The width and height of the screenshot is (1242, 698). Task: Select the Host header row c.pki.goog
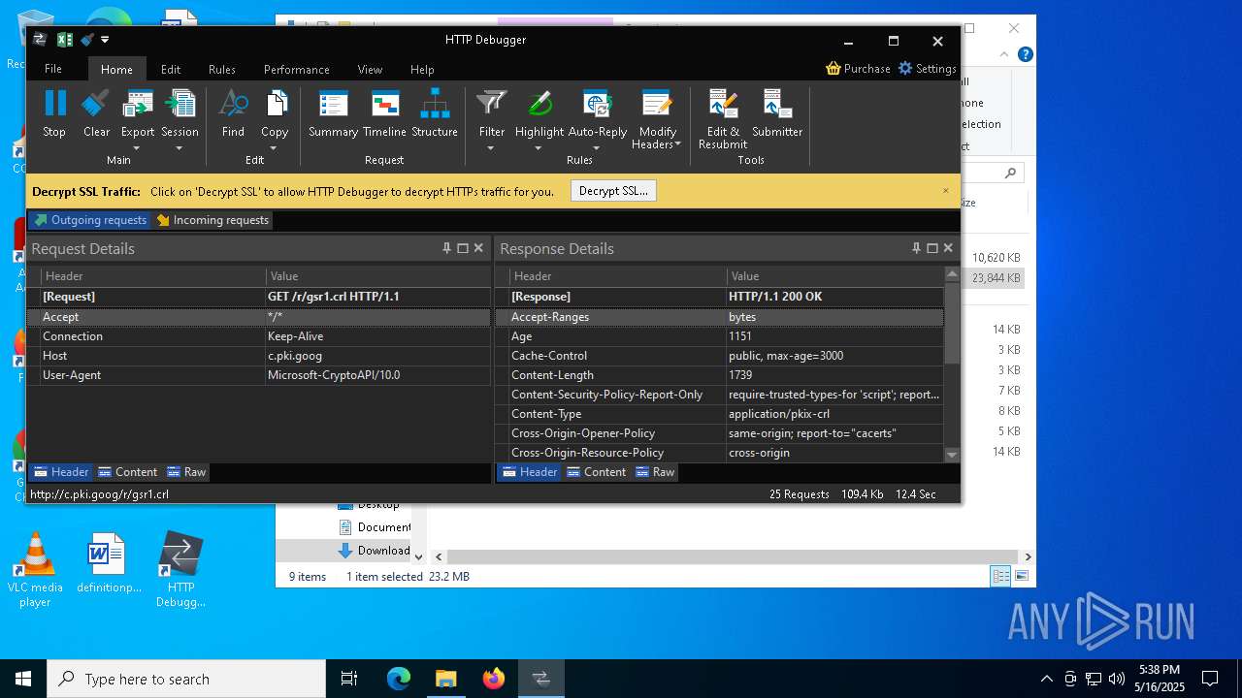259,356
